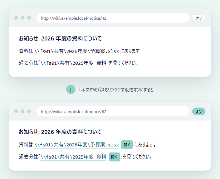Click the plain path 予算案.xlsx in top window

click(77, 51)
